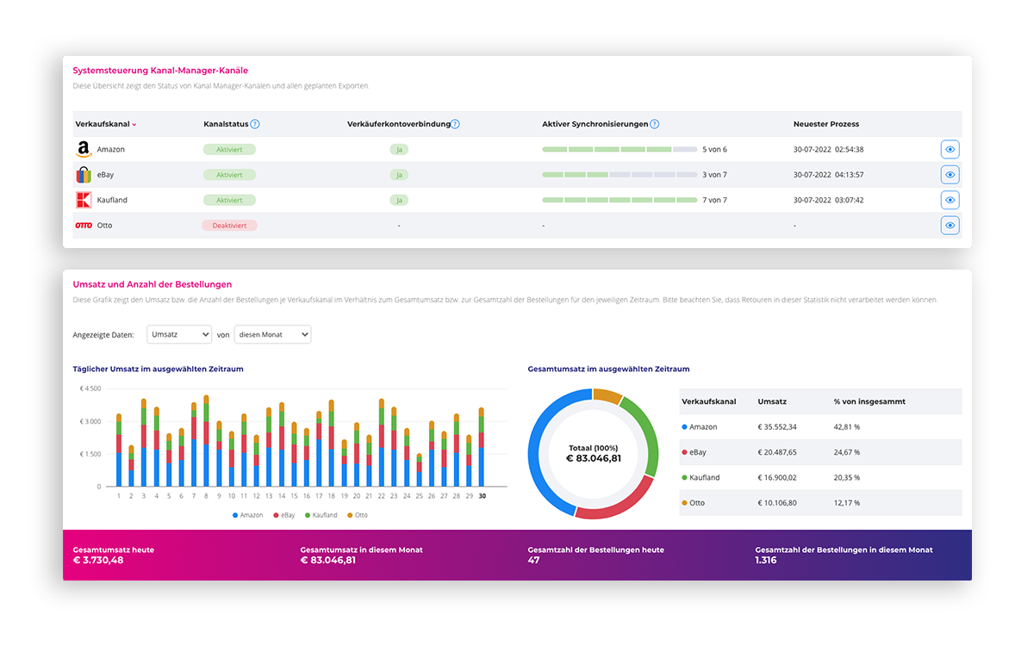The width and height of the screenshot is (1034, 646).
Task: Click the '12,17 %' share value
Action: tap(847, 503)
